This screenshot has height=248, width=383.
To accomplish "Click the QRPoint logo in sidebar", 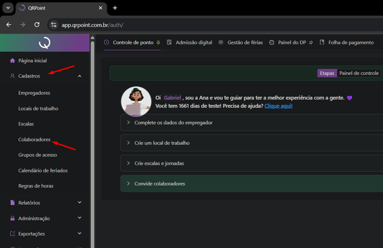I will pyautogui.click(x=45, y=43).
